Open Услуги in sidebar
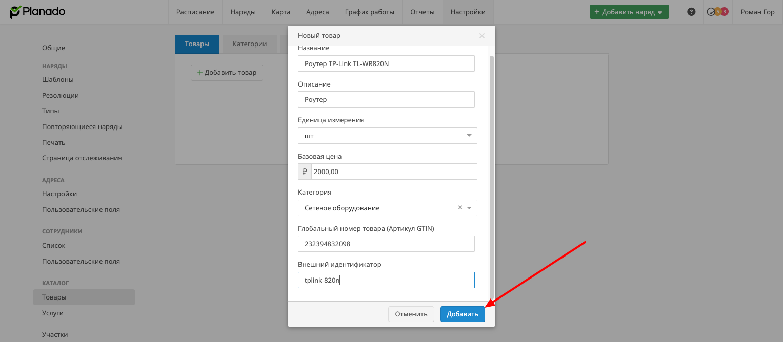 (x=53, y=313)
